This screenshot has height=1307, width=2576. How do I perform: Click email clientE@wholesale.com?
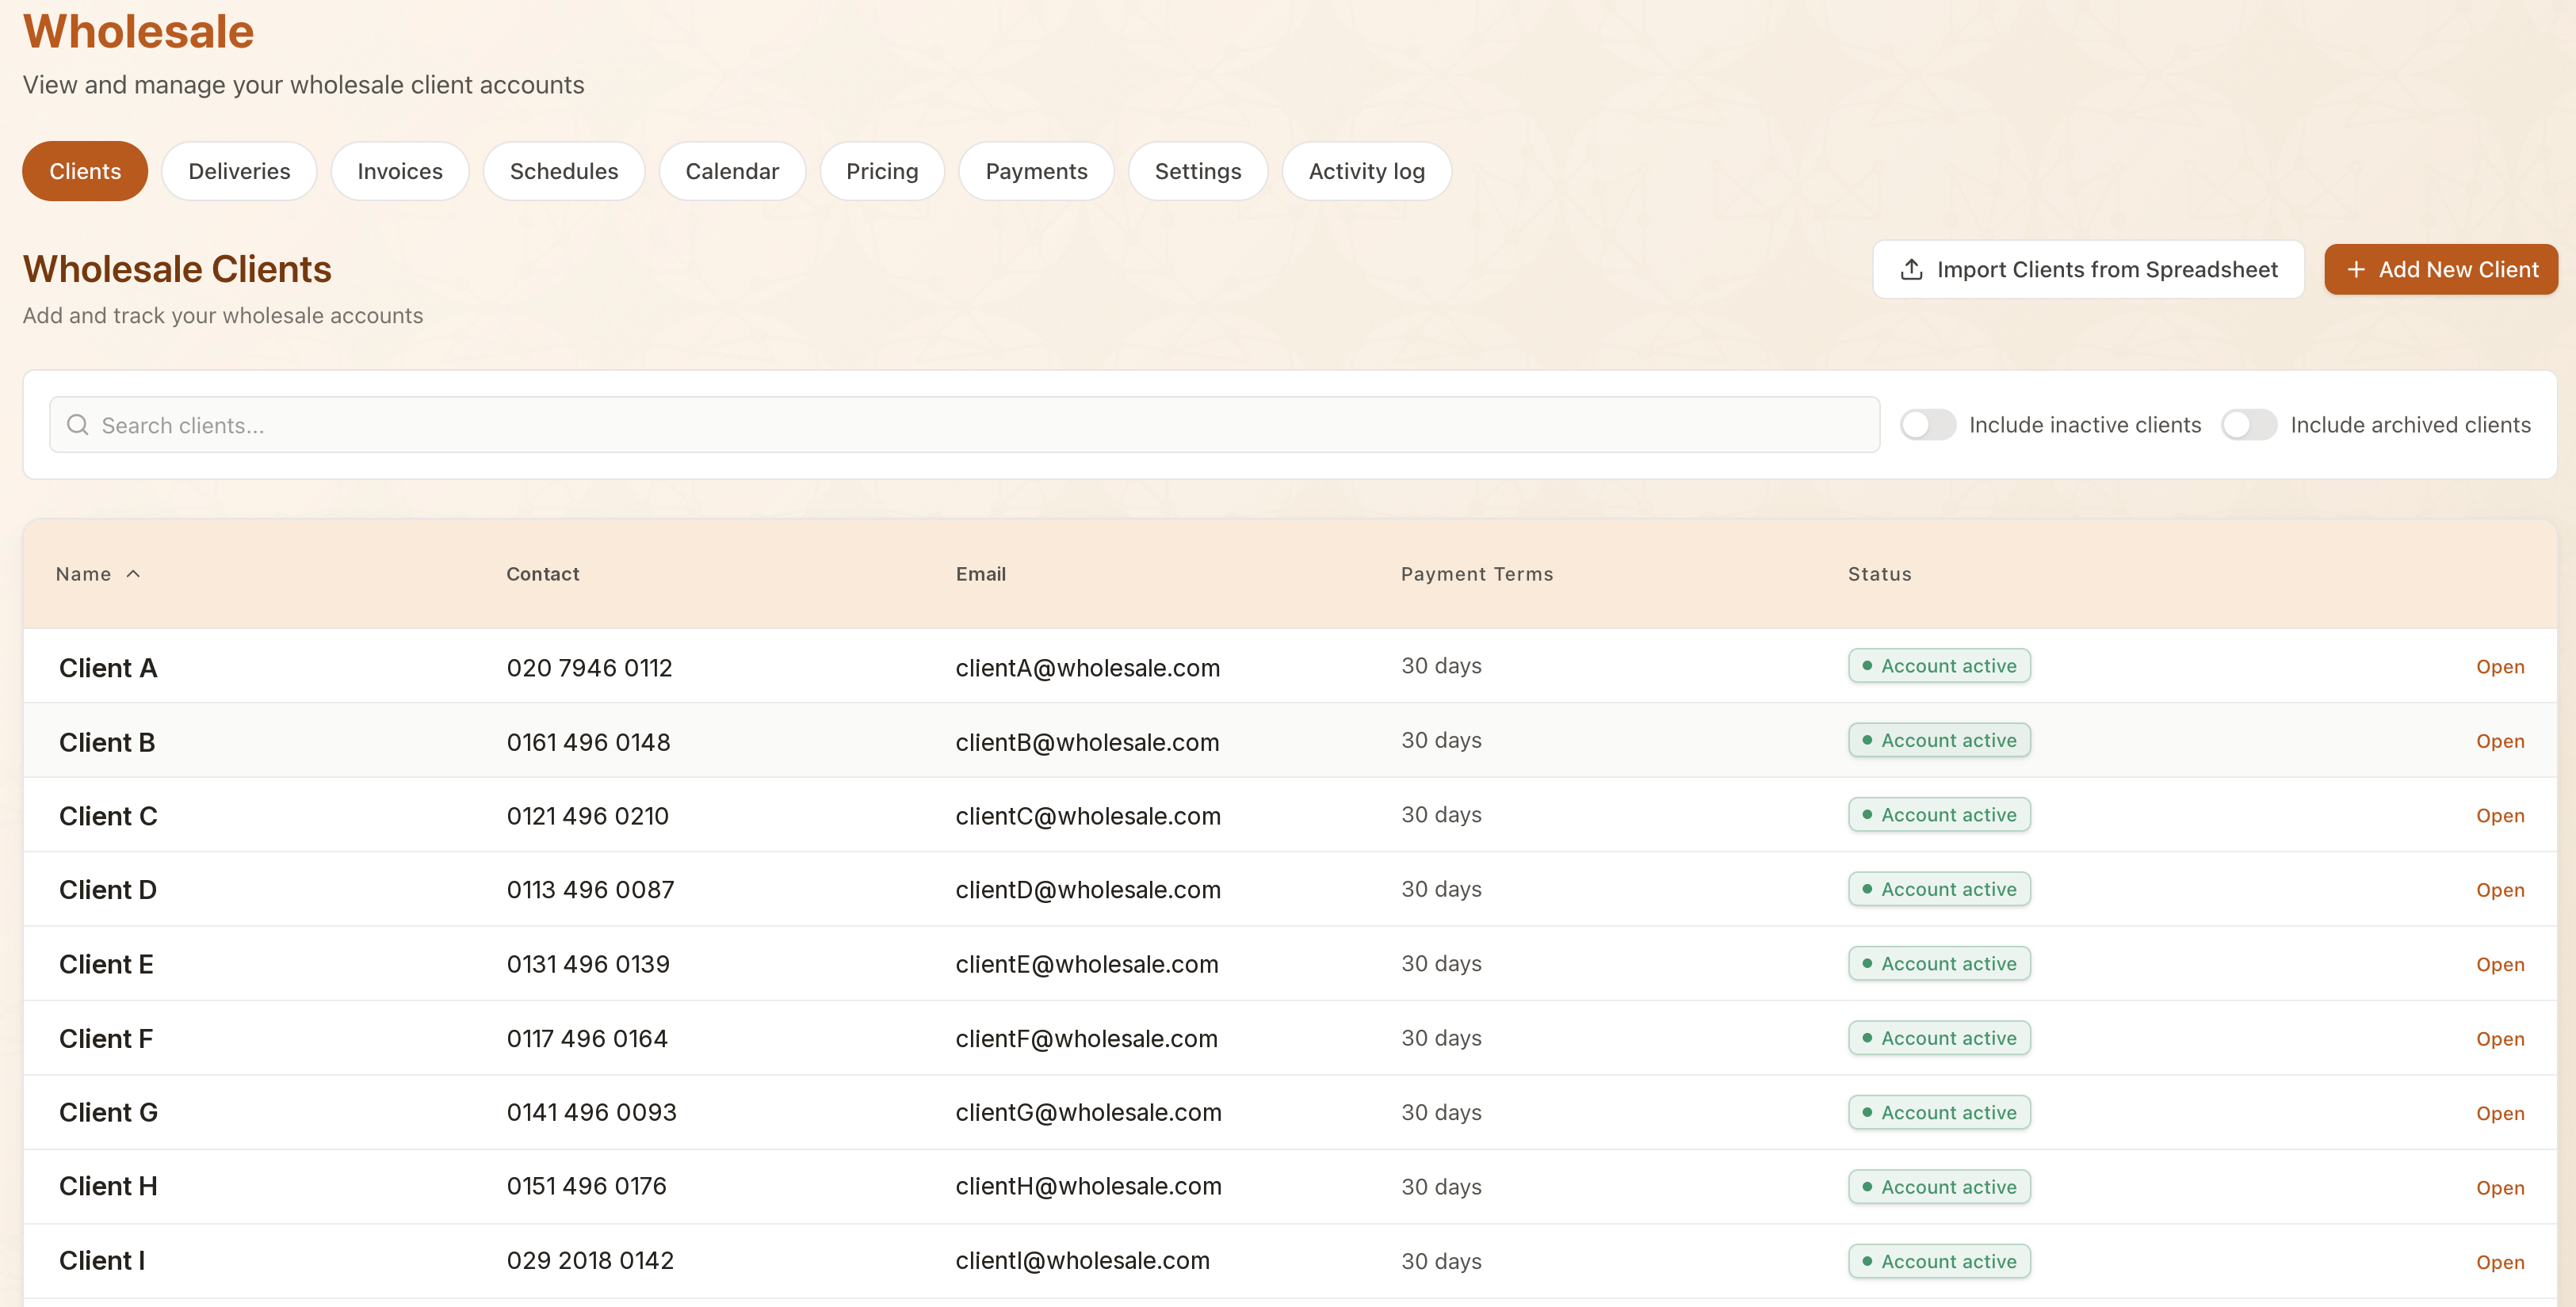point(1087,964)
